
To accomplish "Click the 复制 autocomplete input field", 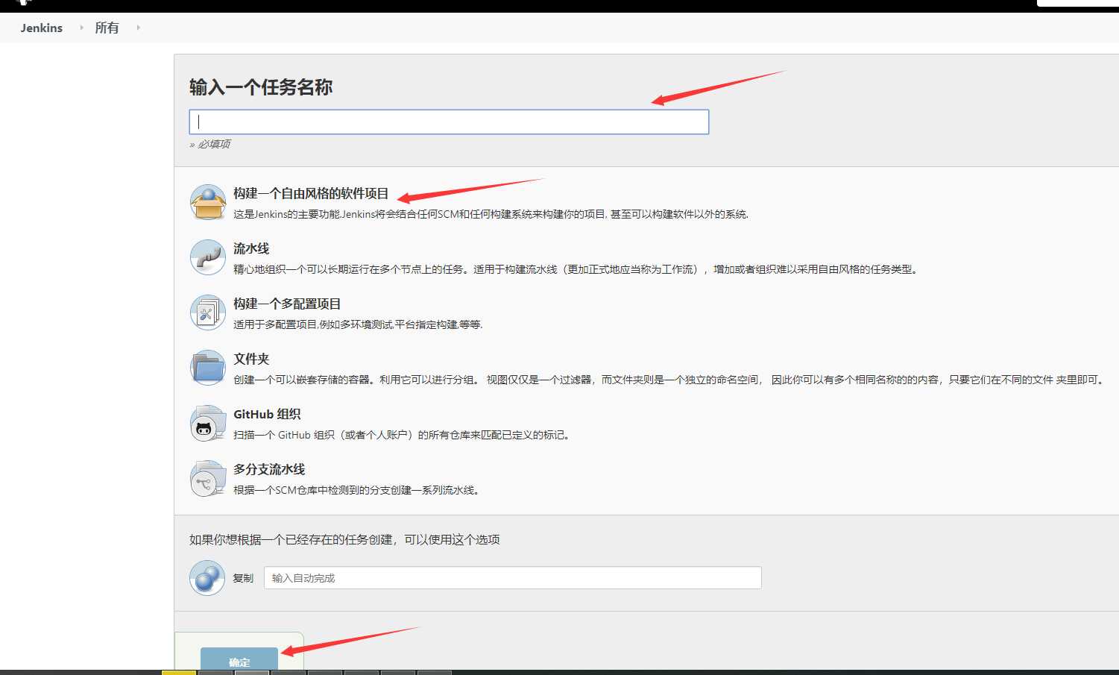I will pos(513,578).
